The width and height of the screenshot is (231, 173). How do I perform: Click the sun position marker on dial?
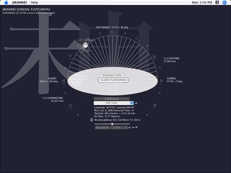[x=85, y=45]
